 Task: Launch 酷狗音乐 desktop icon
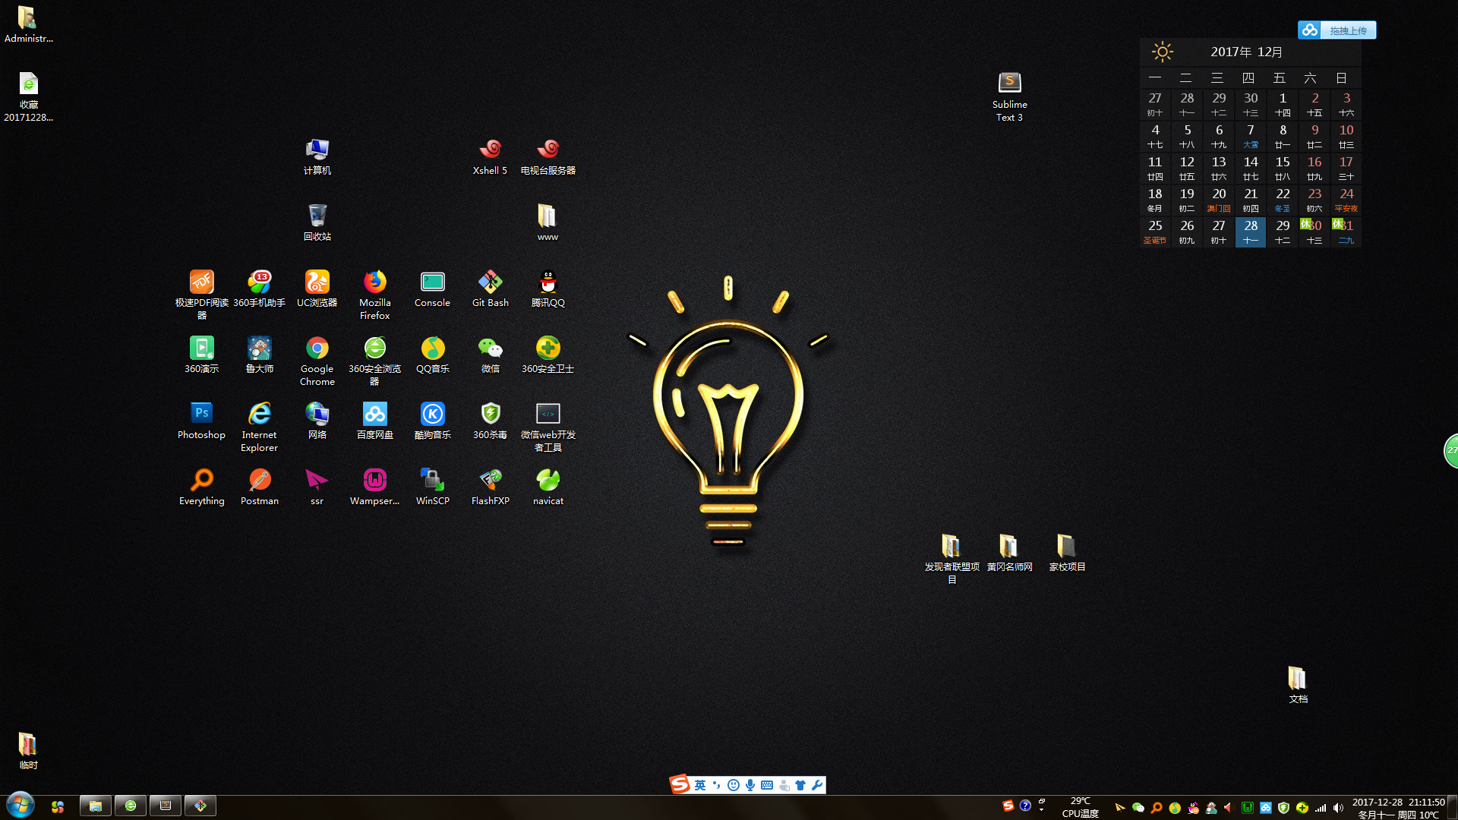pos(432,421)
